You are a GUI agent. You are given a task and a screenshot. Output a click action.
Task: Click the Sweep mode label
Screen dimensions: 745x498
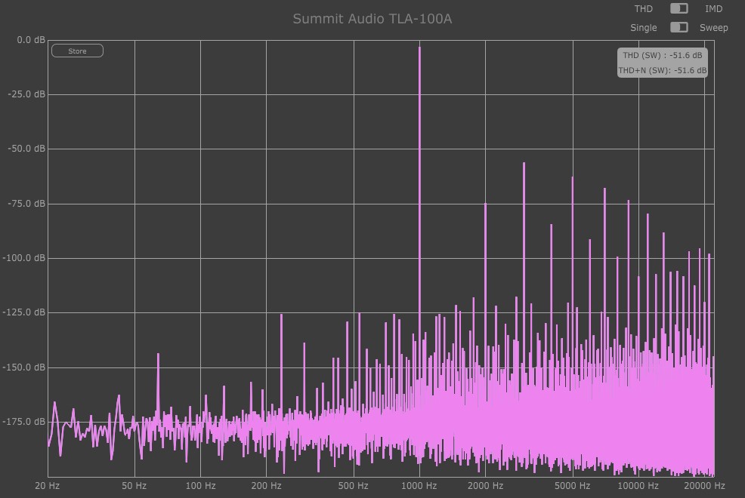pos(713,27)
